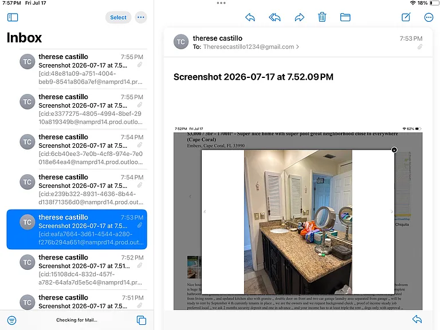440x330 pixels.
Task: Open the mailbox more-options ellipsis button
Action: [x=141, y=17]
